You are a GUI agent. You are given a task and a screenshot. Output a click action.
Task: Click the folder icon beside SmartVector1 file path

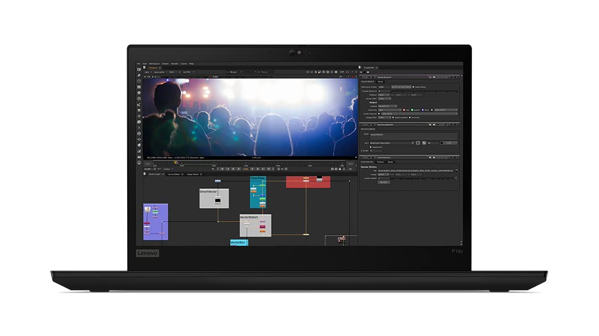point(455,170)
